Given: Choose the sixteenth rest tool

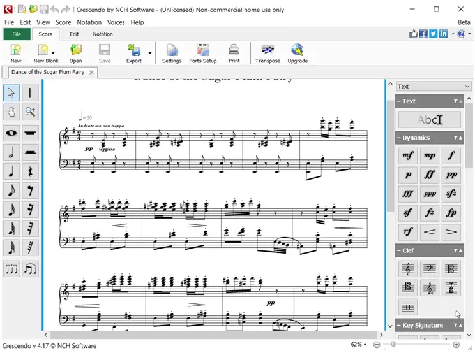Looking at the screenshot, I should 30,210.
